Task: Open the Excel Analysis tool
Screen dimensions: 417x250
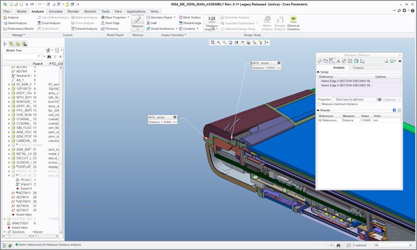Action: [x=48, y=23]
